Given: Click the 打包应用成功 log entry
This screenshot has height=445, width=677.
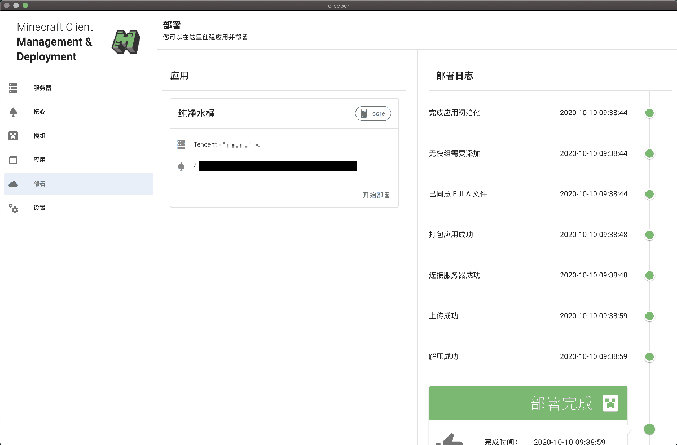Looking at the screenshot, I should tap(451, 235).
